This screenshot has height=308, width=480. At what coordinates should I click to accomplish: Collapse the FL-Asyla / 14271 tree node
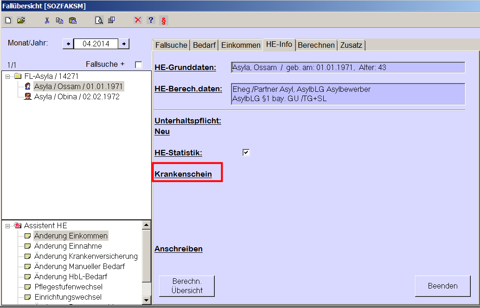[x=8, y=77]
